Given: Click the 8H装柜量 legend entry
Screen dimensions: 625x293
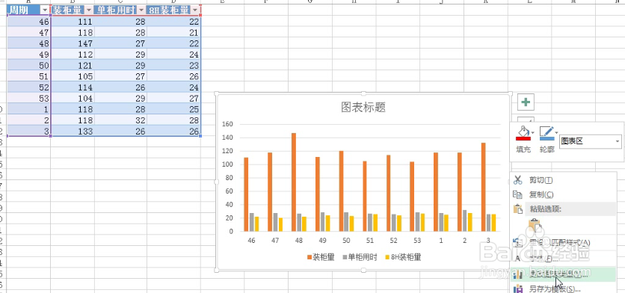Looking at the screenshot, I should pos(403,257).
